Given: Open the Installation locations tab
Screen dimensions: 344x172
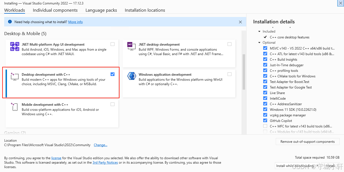Looking at the screenshot, I should click(145, 10).
